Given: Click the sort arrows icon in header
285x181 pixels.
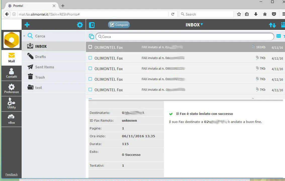Looking at the screenshot, I should click(272, 25).
